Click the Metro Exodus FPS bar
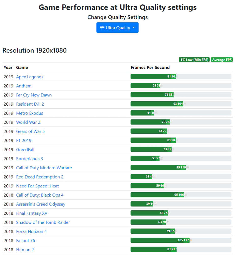The height and width of the screenshot is (255, 235). pyautogui.click(x=181, y=113)
